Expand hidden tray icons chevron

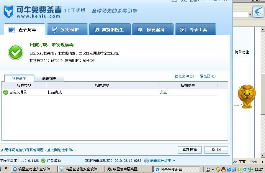213,169
